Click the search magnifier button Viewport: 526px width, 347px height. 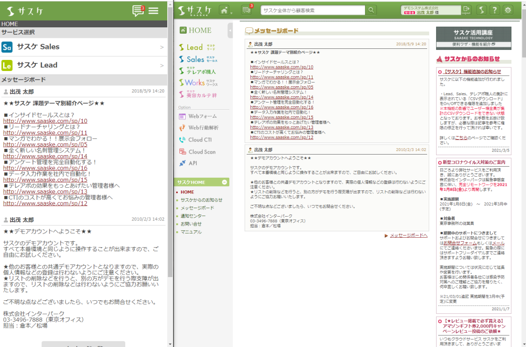pos(371,10)
